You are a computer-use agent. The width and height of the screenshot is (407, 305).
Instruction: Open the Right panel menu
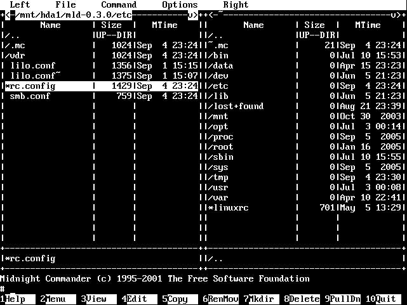pos(236,5)
